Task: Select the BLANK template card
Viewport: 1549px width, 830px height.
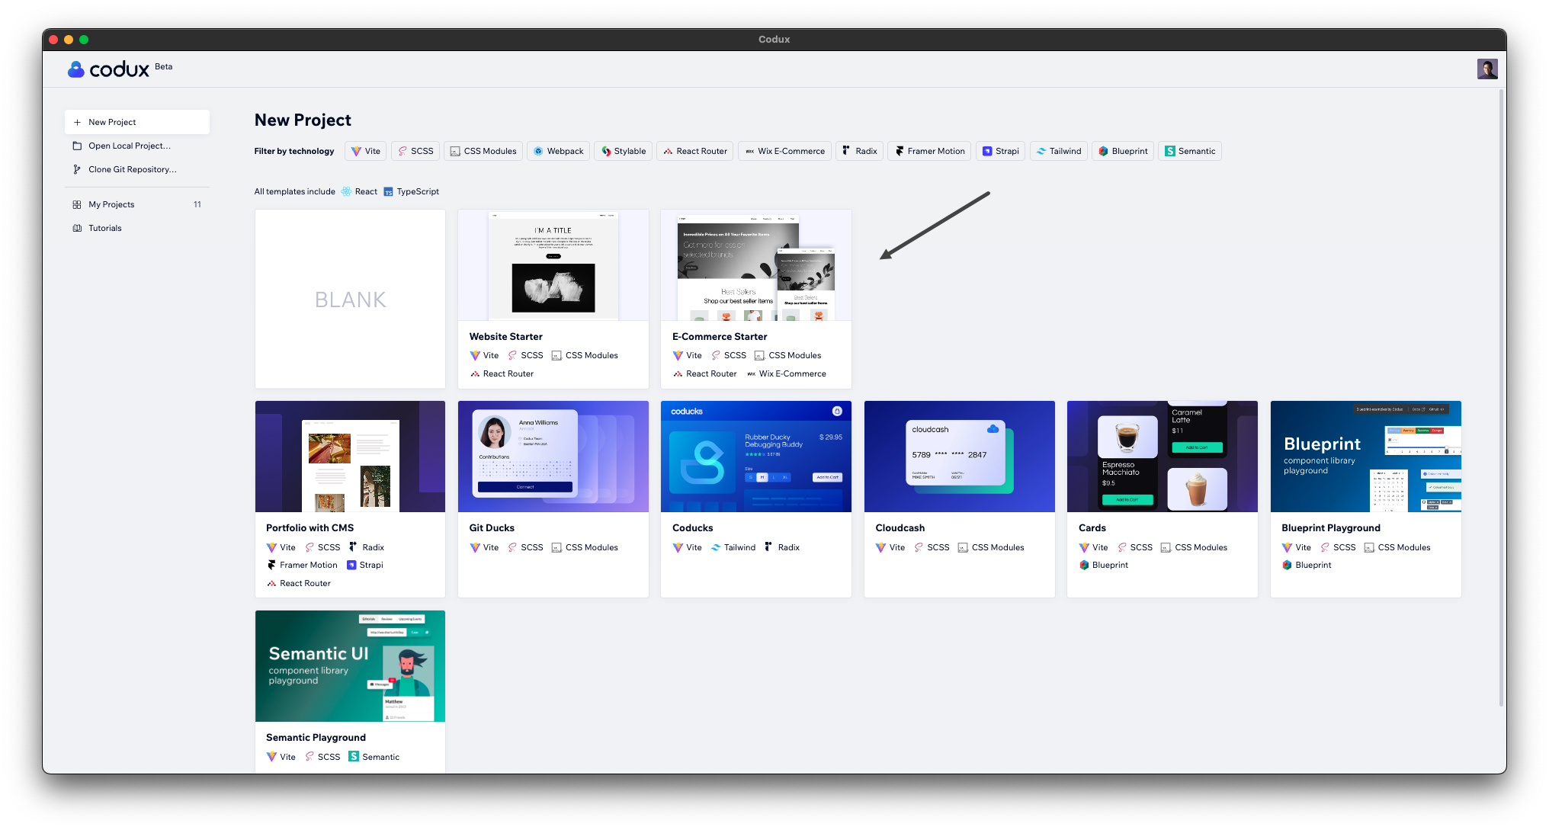Action: click(350, 299)
